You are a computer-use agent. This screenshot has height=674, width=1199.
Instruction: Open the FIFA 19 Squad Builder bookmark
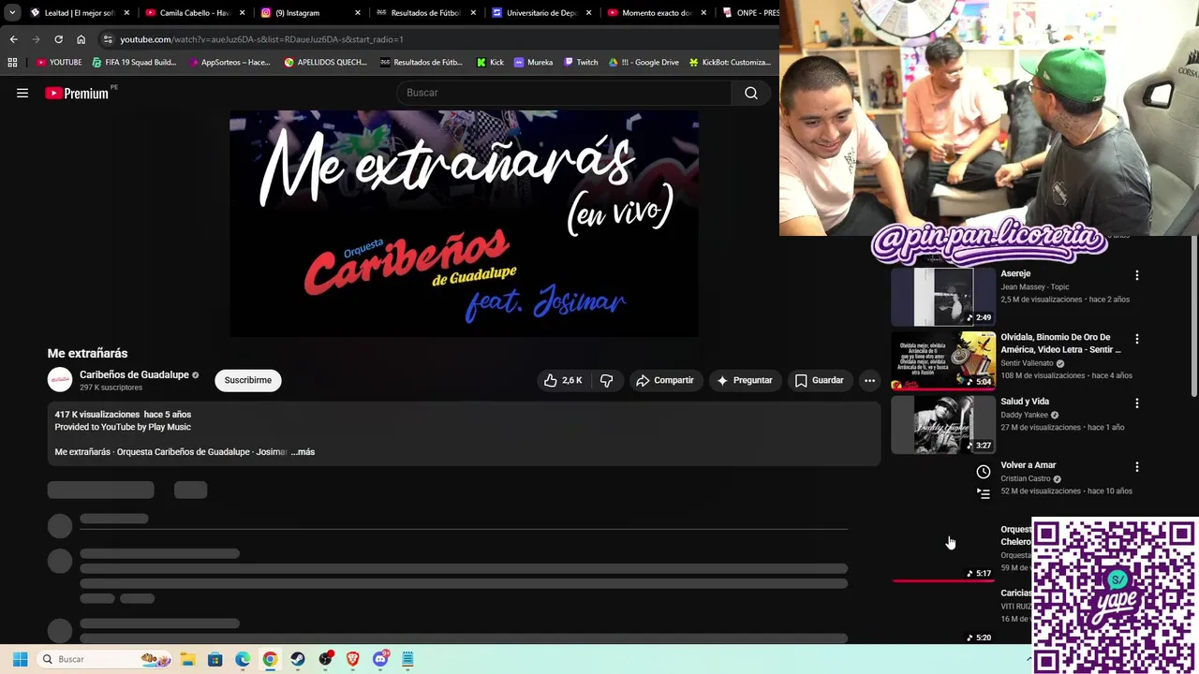point(134,63)
